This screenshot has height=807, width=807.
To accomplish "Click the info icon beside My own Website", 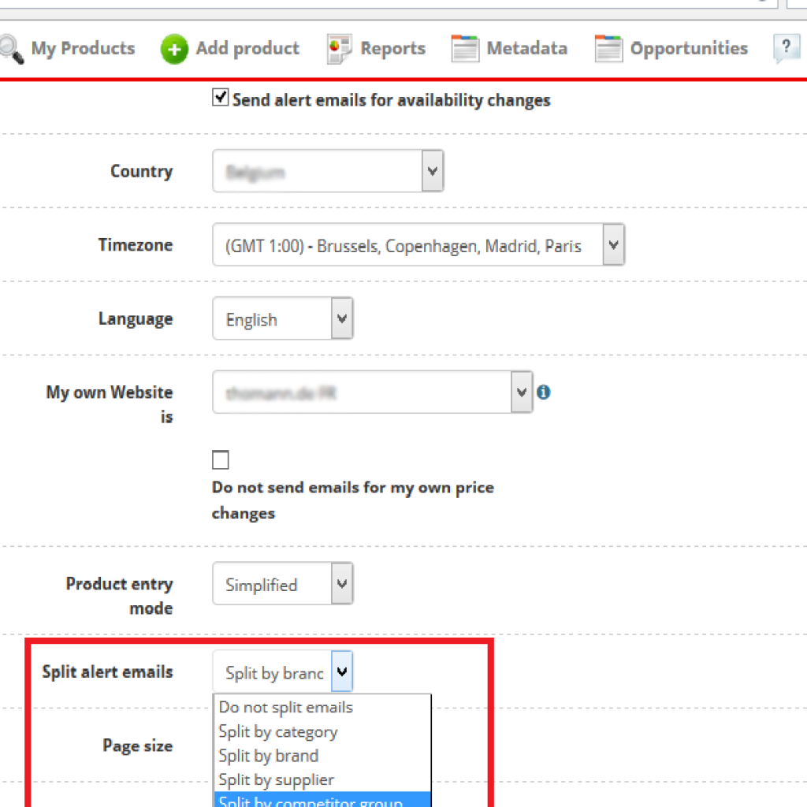I will [x=543, y=392].
